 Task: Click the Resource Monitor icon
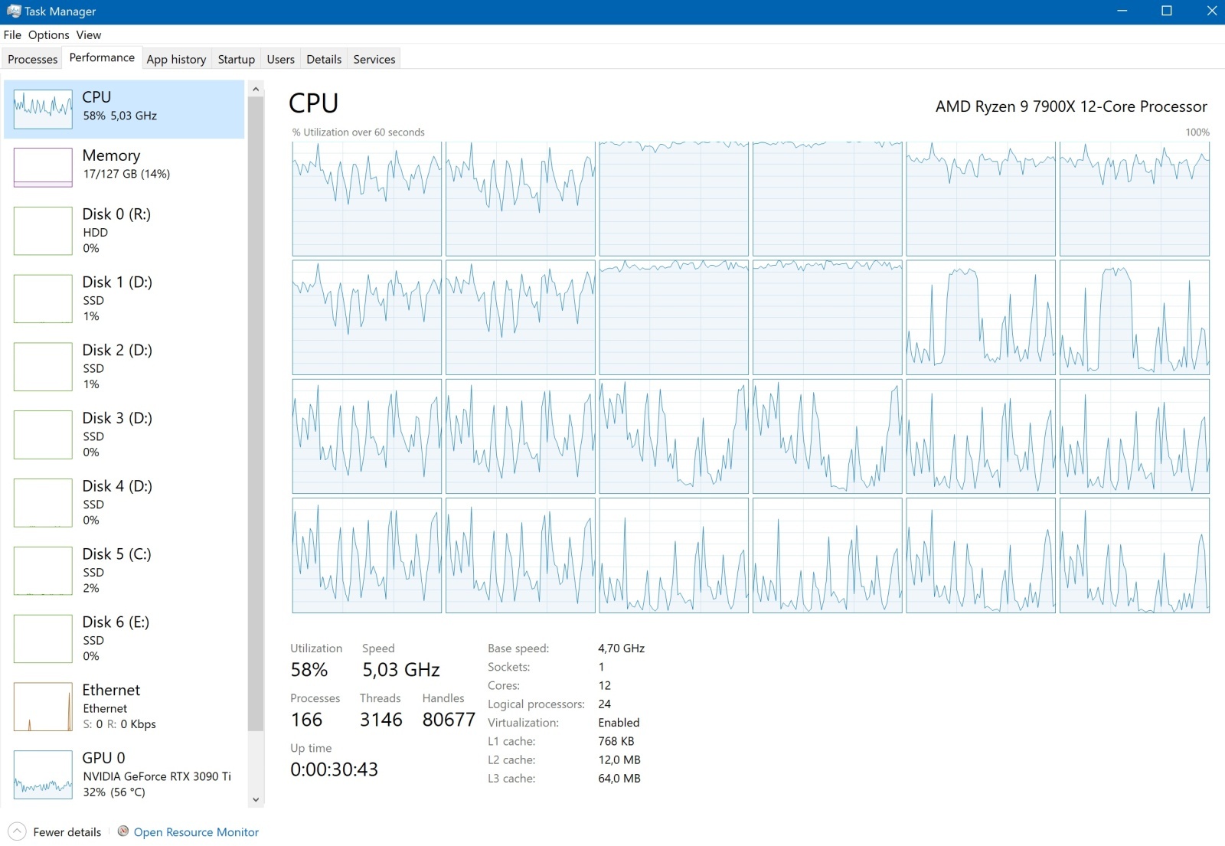tap(123, 831)
